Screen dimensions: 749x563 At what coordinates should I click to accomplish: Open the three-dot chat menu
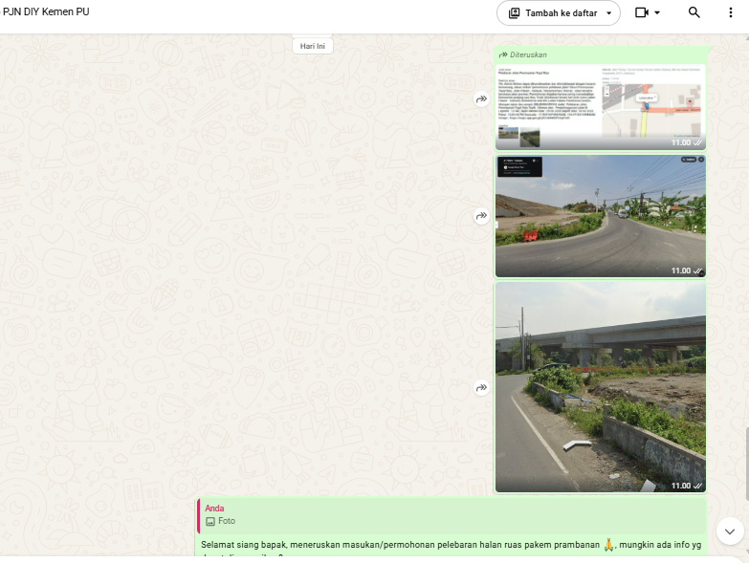click(x=731, y=12)
